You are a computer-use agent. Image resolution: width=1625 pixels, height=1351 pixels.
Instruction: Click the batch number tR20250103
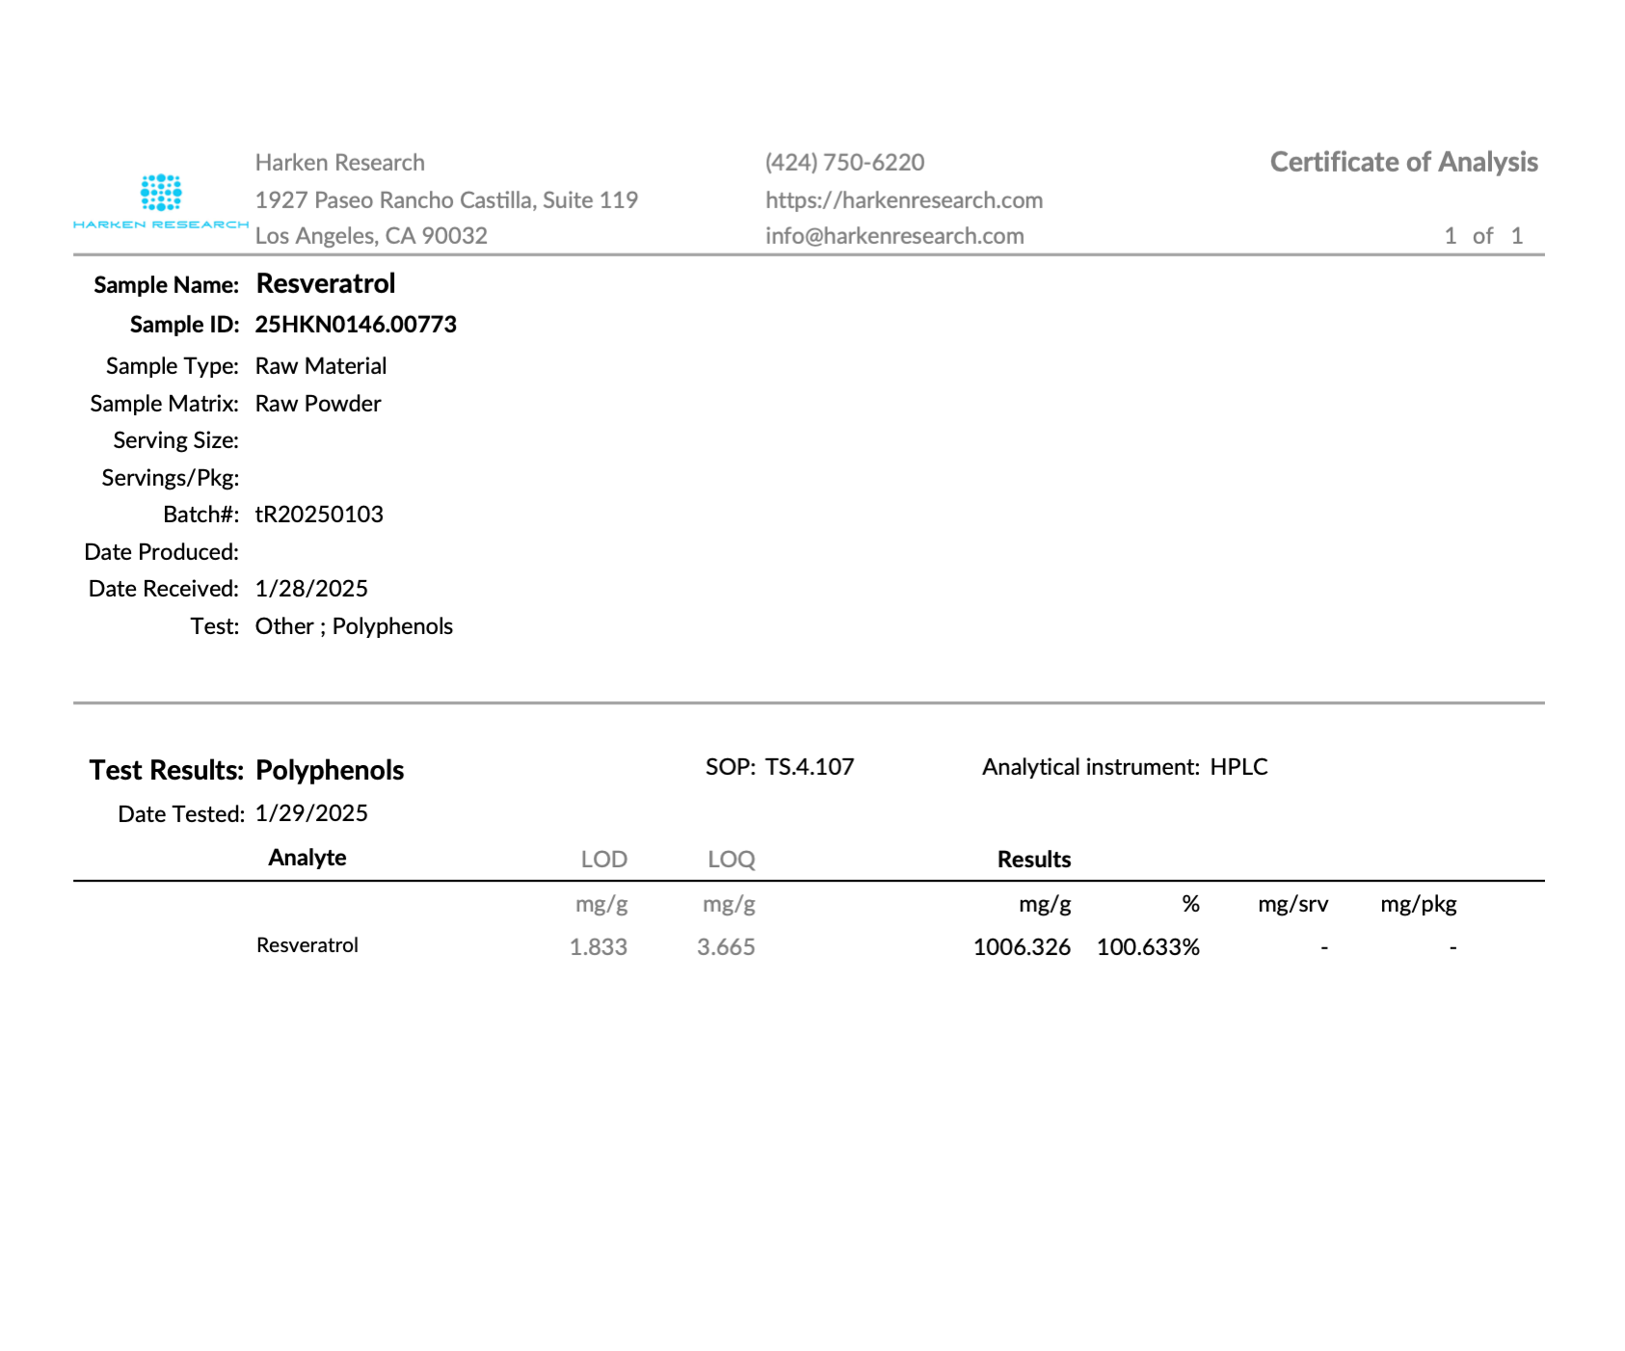(x=319, y=515)
